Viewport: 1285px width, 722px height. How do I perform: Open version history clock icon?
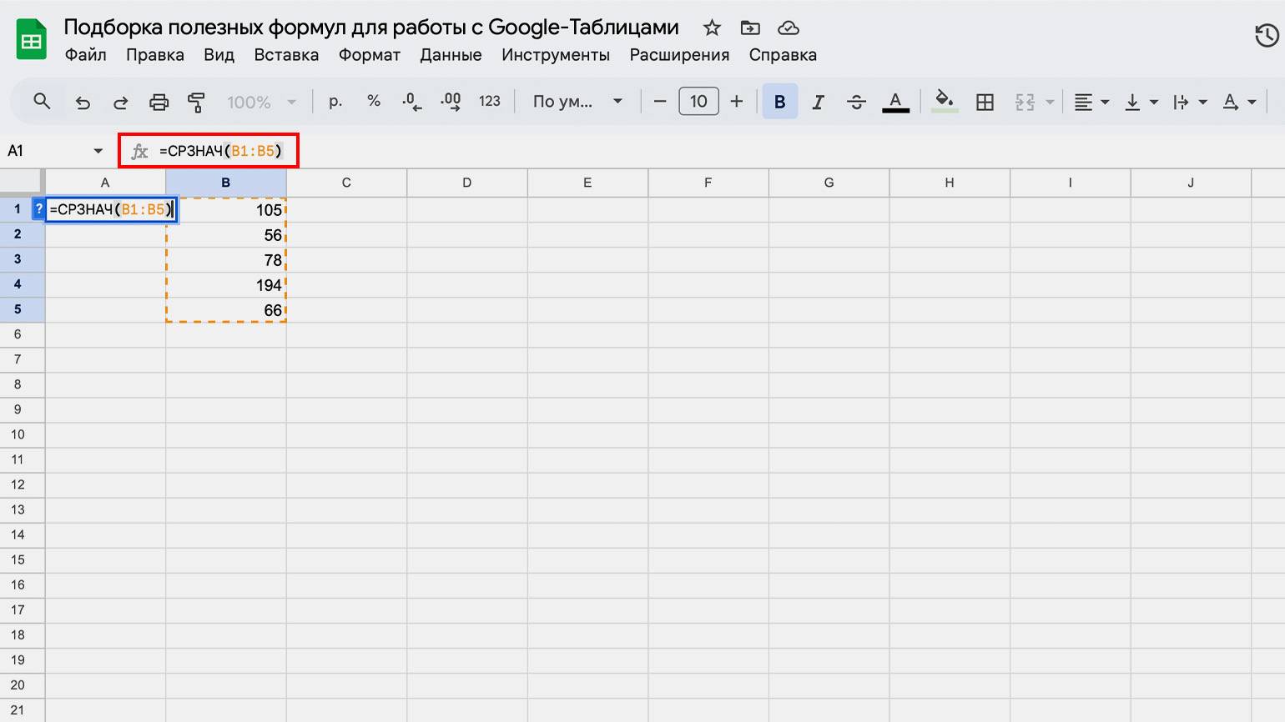[x=1267, y=35]
